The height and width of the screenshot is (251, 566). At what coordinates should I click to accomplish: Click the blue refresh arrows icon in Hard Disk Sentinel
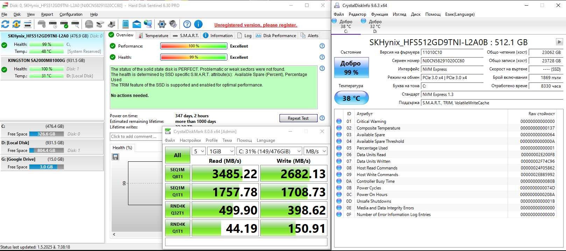[5, 24]
